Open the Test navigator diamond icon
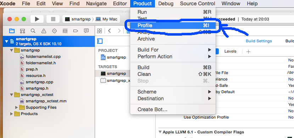 click(54, 31)
